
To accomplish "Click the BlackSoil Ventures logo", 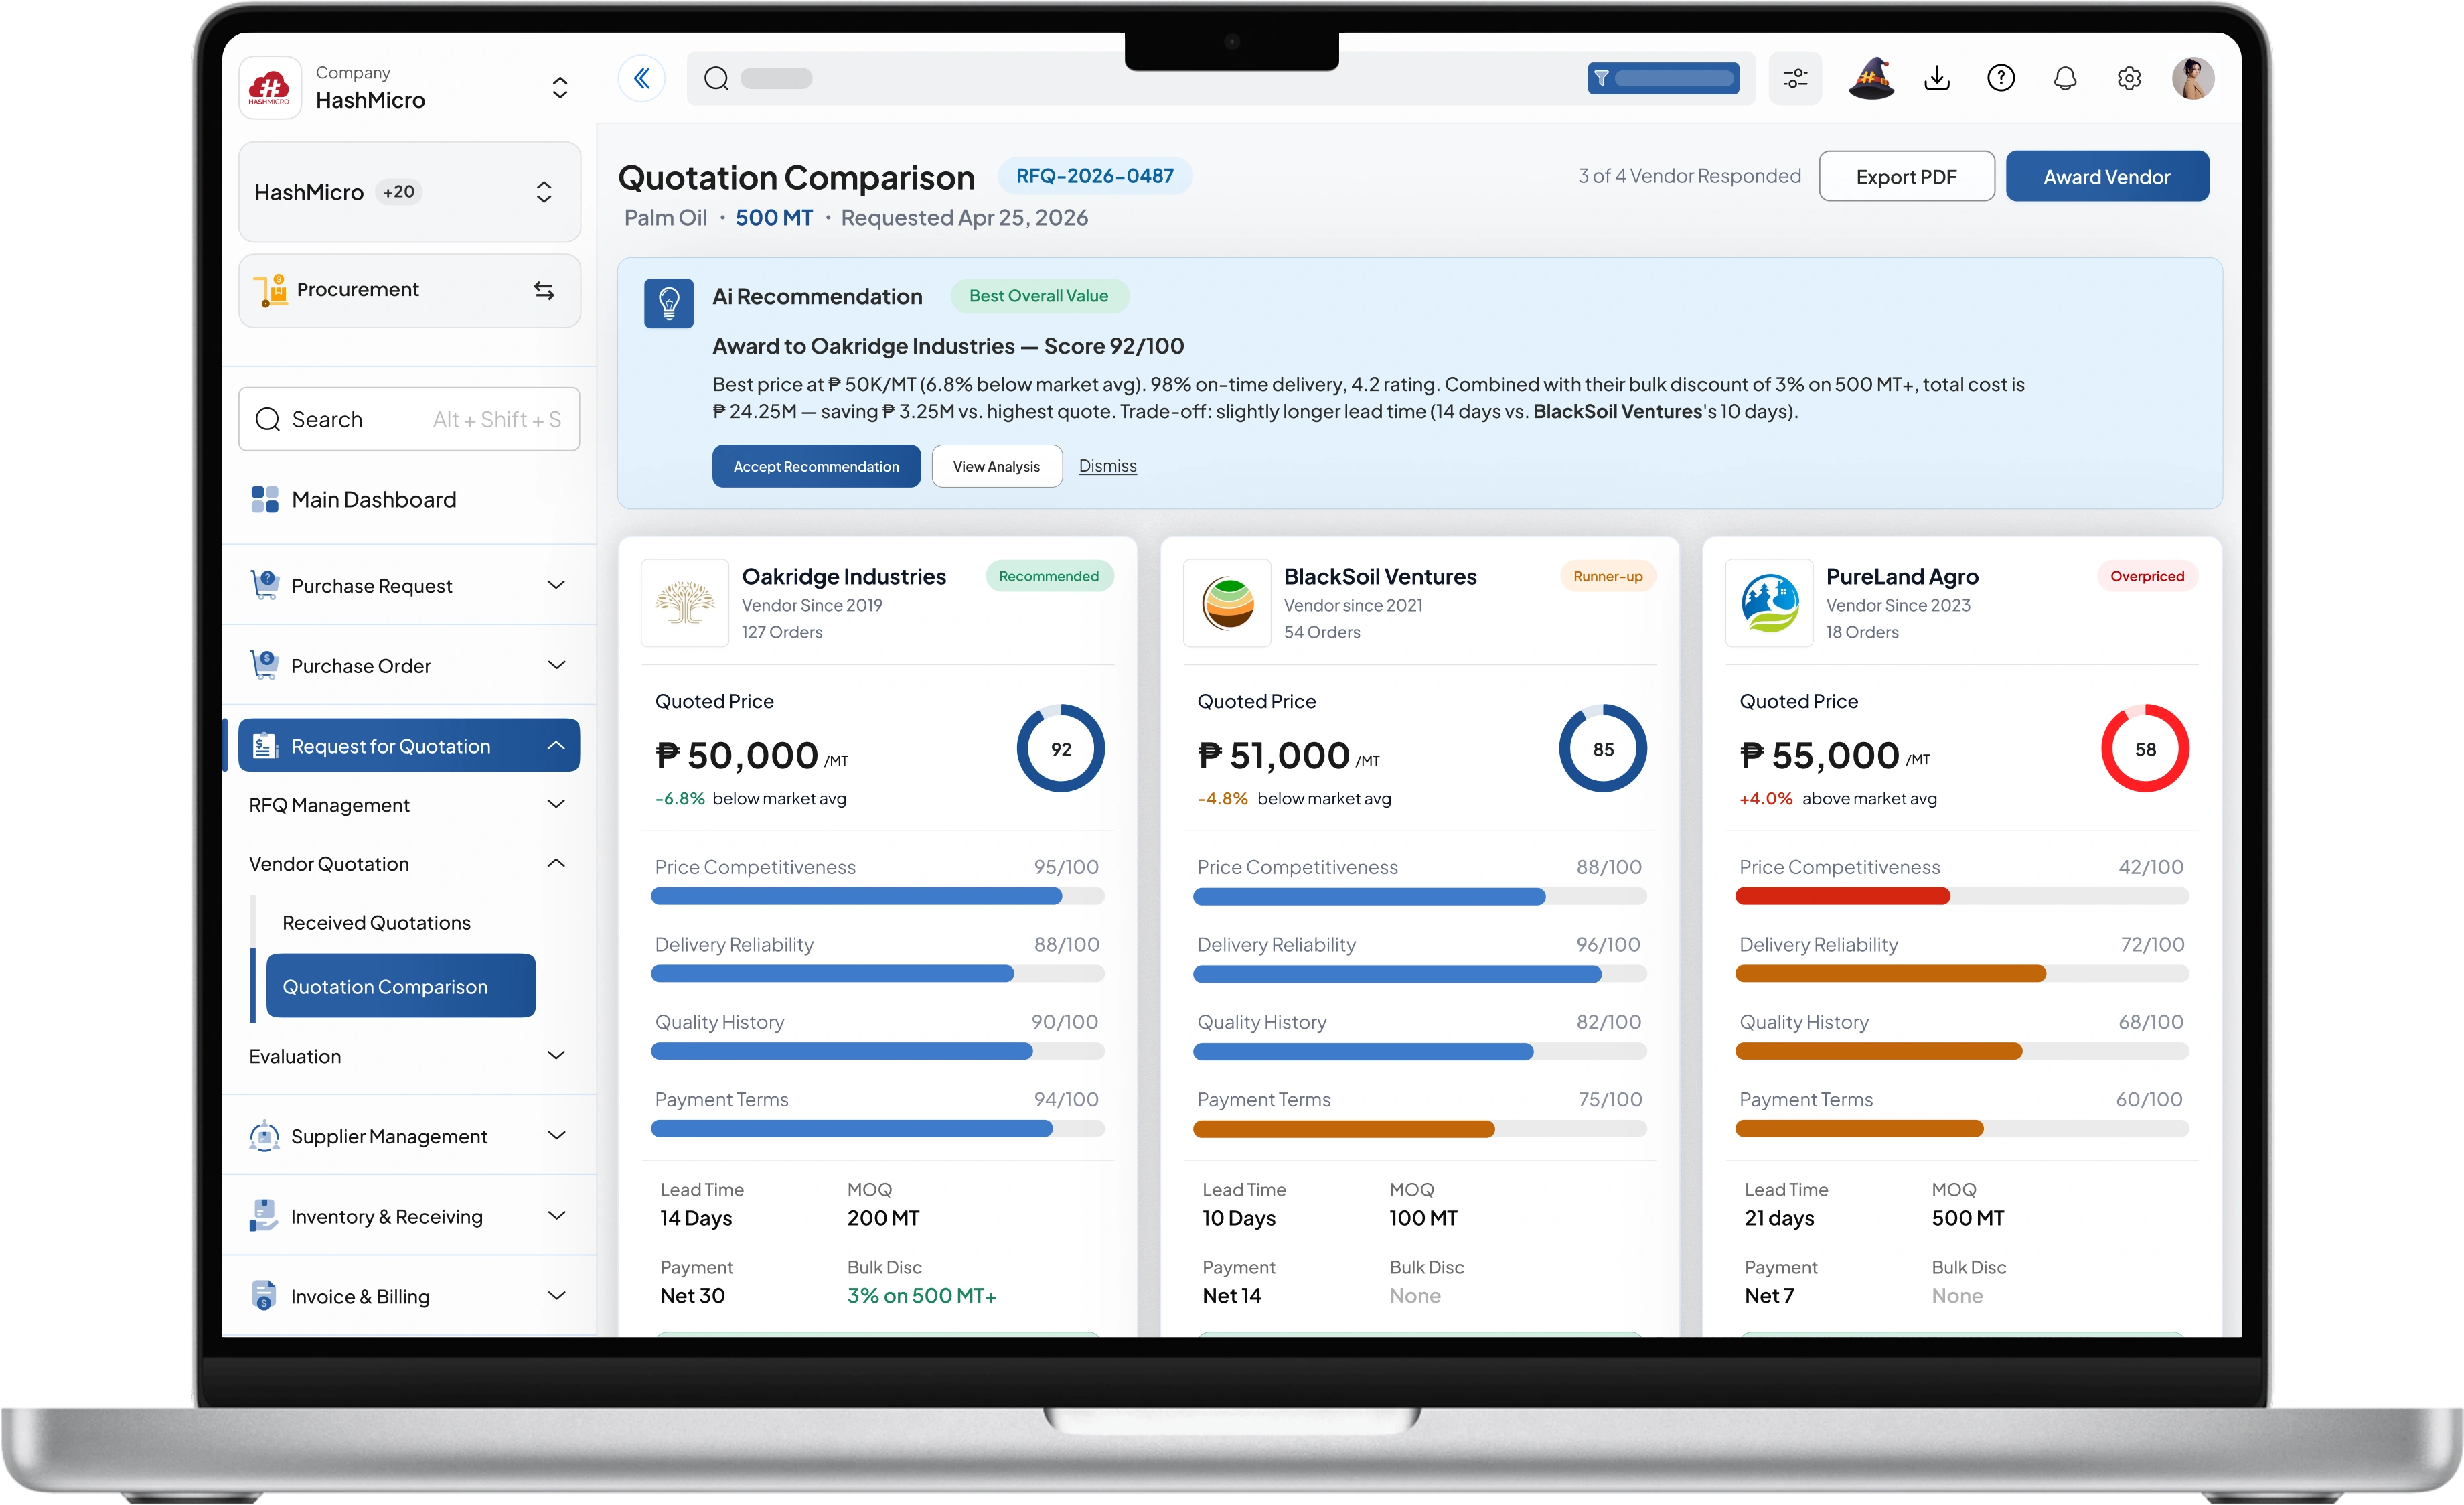I will (1227, 603).
